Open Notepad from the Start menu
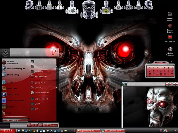This screenshot has width=178, height=133. [15, 82]
